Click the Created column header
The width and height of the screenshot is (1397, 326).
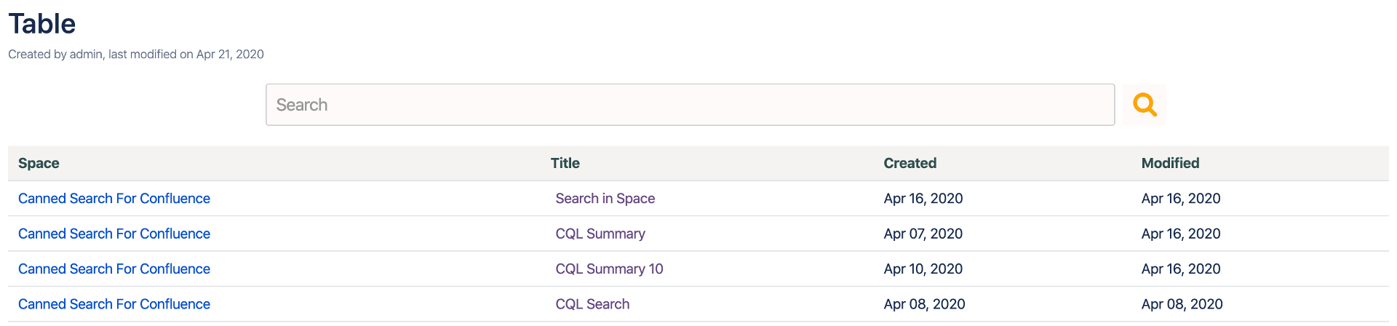(x=910, y=164)
